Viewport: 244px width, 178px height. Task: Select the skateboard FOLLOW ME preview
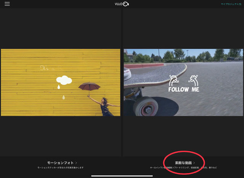click(183, 82)
